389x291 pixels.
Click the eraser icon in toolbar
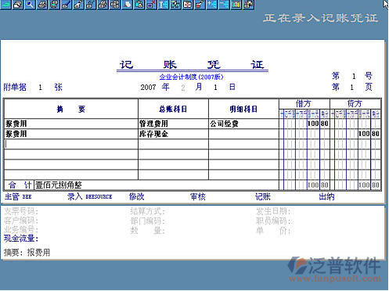(x=127, y=5)
